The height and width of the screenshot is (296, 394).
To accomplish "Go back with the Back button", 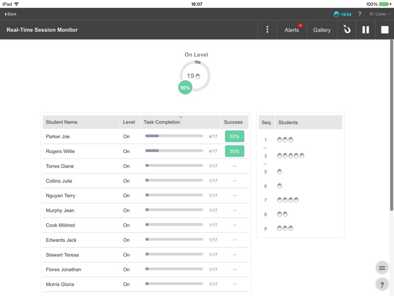I will click(x=11, y=14).
